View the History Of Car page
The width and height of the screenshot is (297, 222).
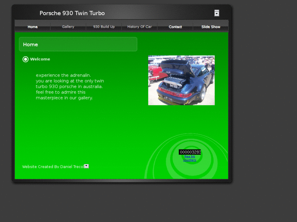139,26
